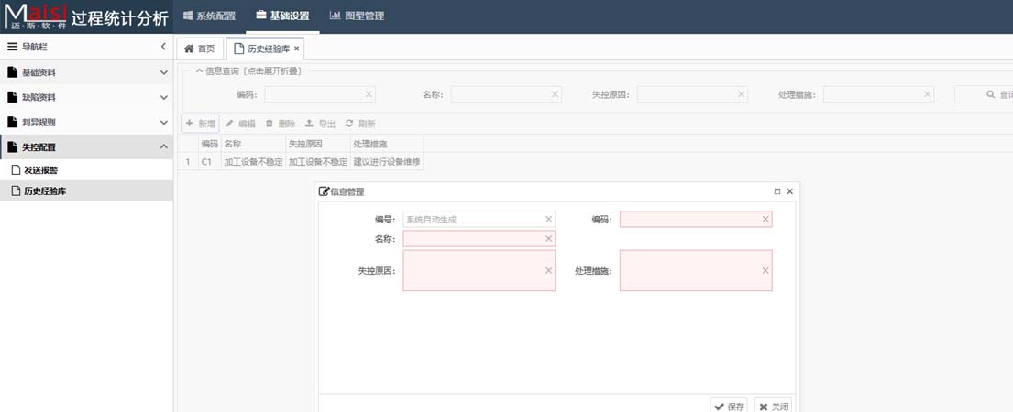Collapse the 信息查询 search panel
Viewport: 1013px width, 412px height.
tap(199, 70)
